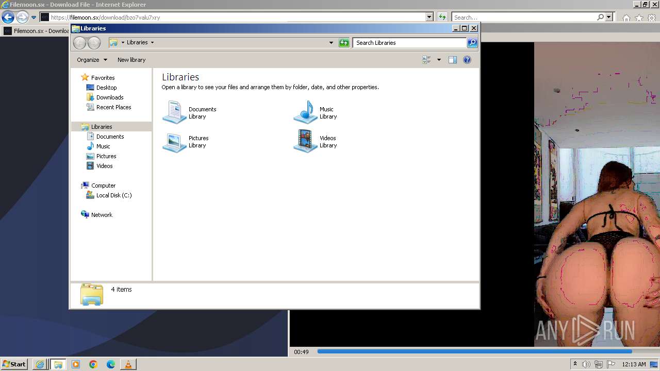The width and height of the screenshot is (660, 371).
Task: Expand the arrow after Libraries breadcrumb
Action: click(x=152, y=43)
